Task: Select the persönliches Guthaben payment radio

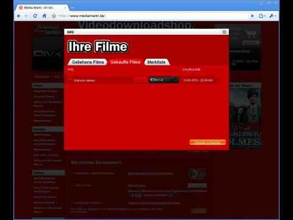Action: click(72, 203)
